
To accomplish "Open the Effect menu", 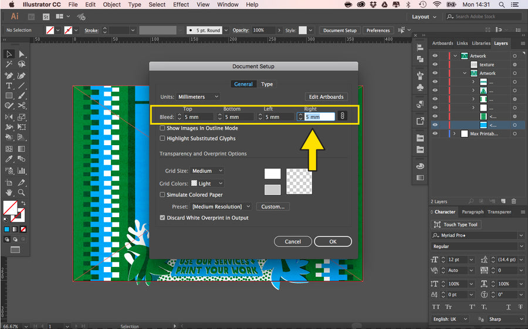I will [181, 5].
